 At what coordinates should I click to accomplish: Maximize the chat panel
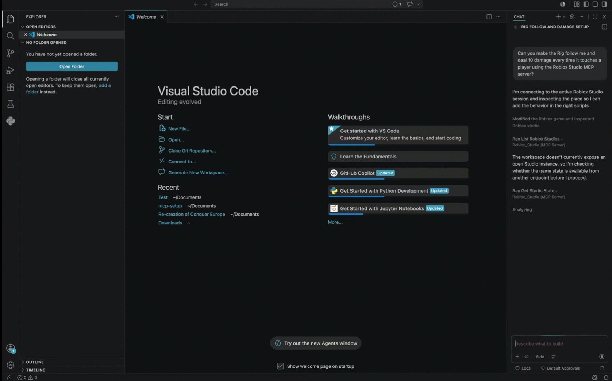click(x=595, y=17)
